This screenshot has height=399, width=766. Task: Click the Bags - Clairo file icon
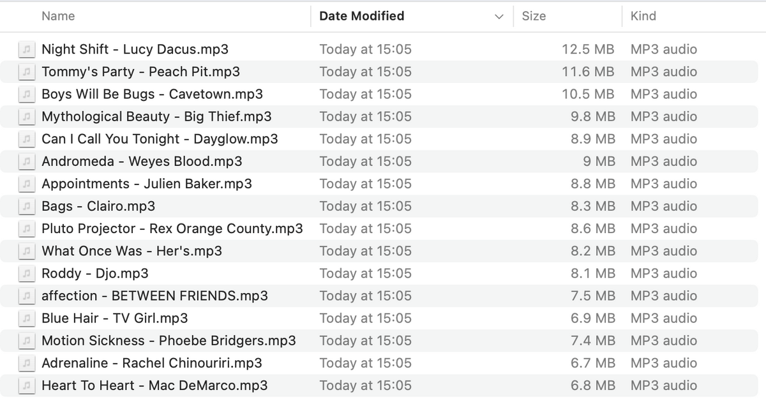[27, 206]
